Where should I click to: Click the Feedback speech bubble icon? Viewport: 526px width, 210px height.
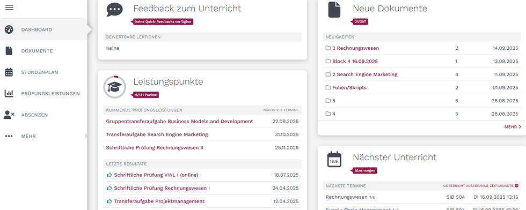pos(114,10)
